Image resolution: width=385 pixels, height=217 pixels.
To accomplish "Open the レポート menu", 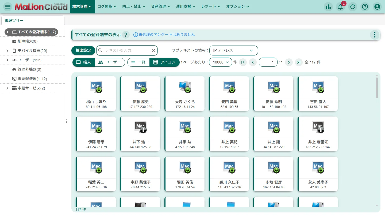I will (211, 6).
